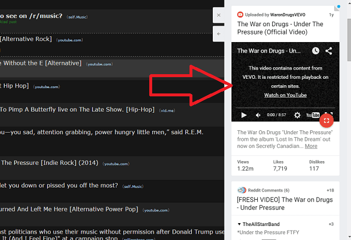The image size is (351, 240).
Task: Click the video progress bar
Action: 286,108
